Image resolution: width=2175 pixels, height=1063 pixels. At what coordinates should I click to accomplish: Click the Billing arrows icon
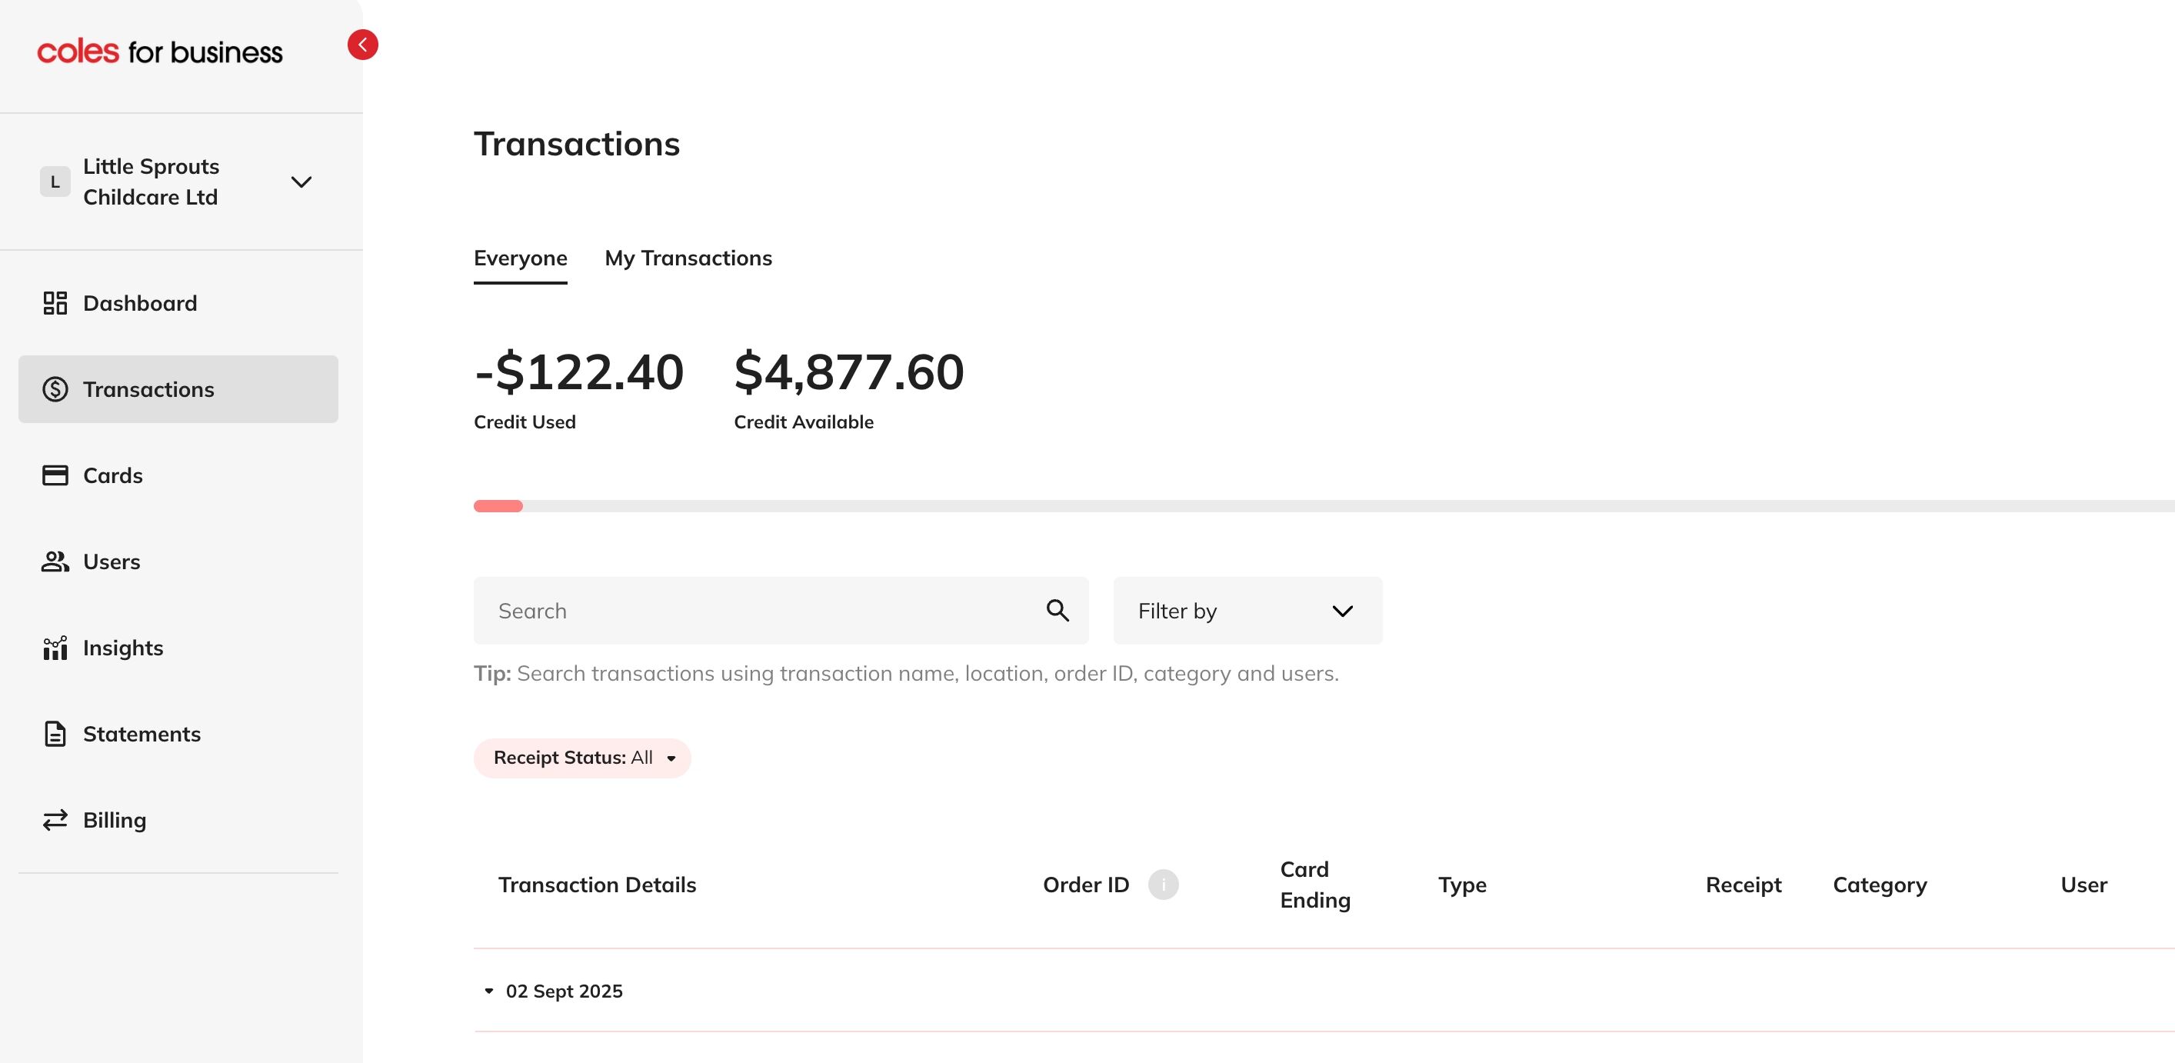[55, 820]
